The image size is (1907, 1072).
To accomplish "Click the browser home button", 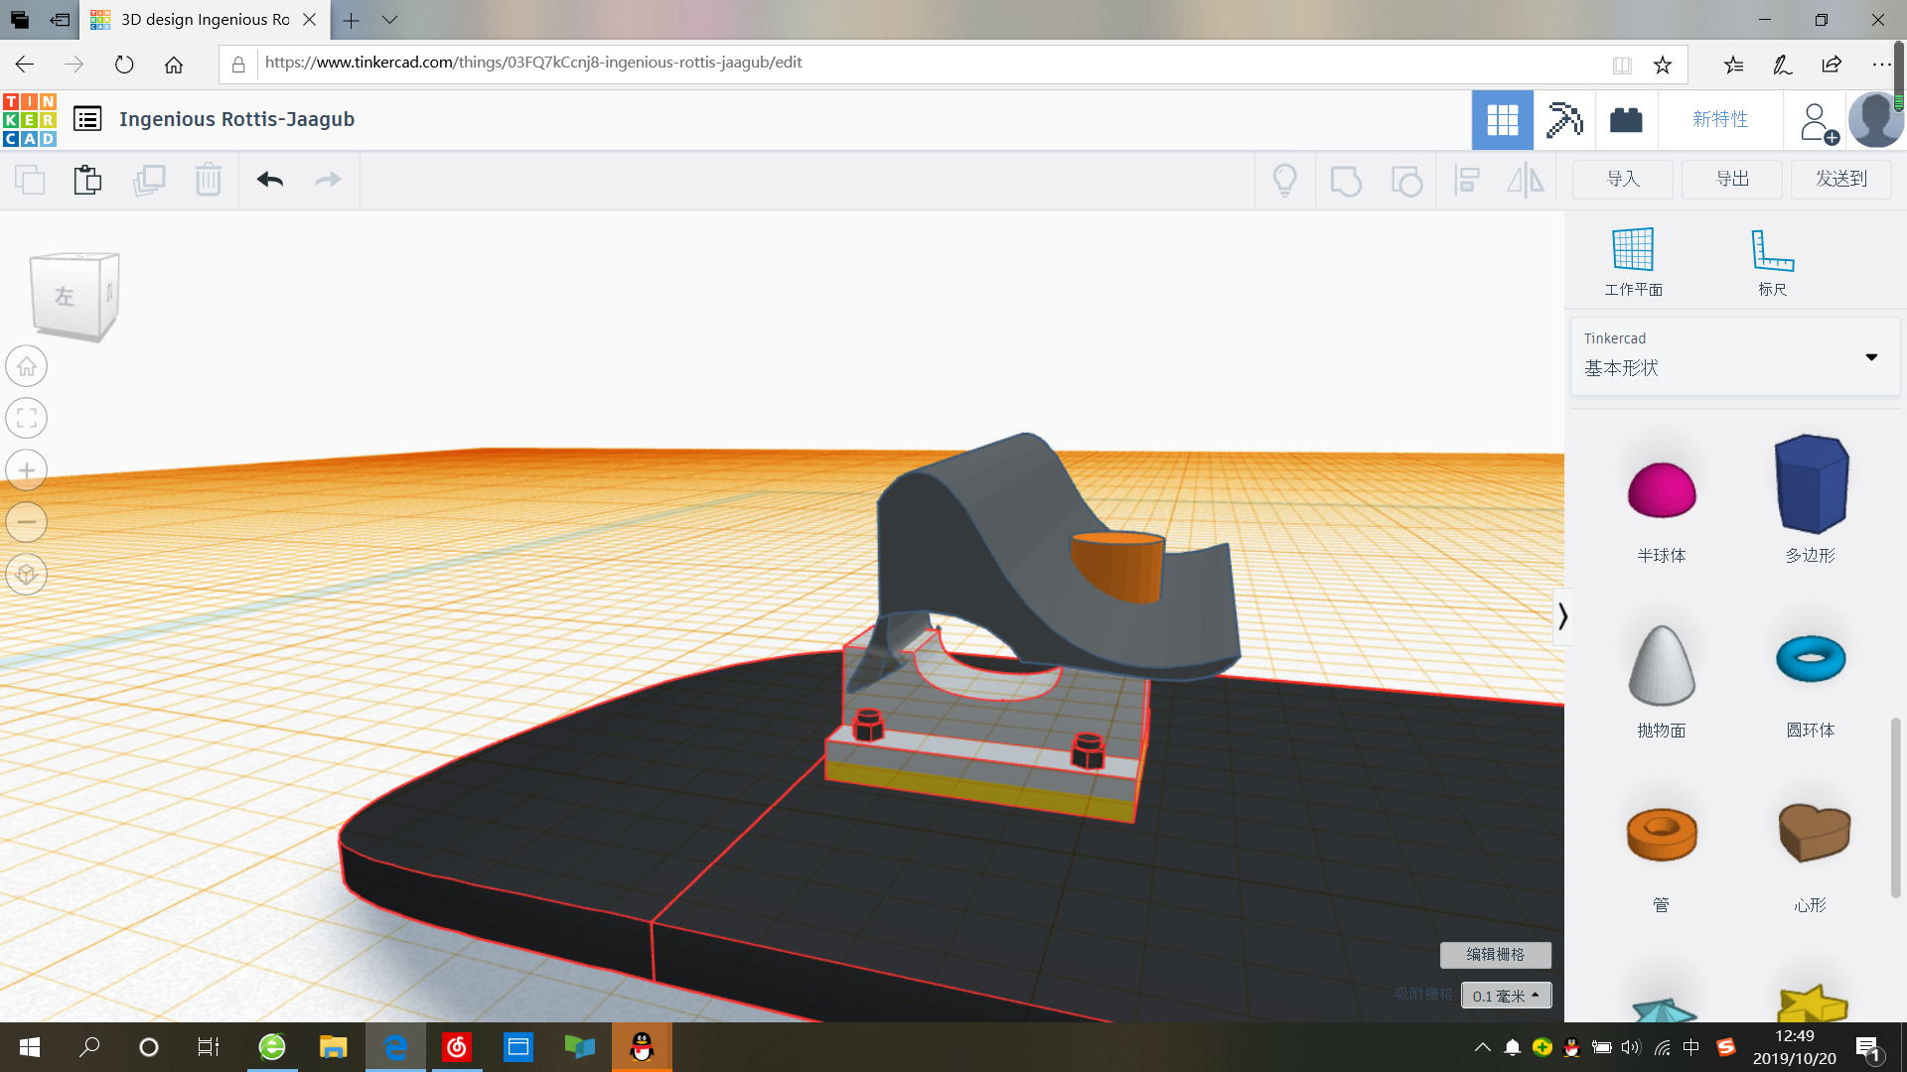I will pyautogui.click(x=174, y=65).
